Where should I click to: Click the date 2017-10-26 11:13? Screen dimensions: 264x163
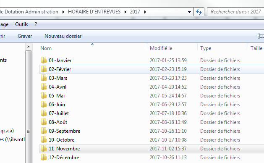(x=168, y=158)
